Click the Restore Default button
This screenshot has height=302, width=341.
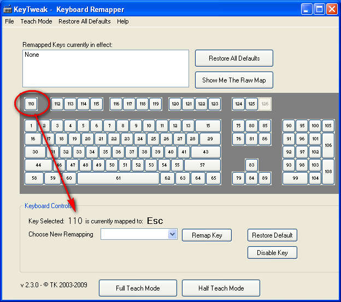272,235
